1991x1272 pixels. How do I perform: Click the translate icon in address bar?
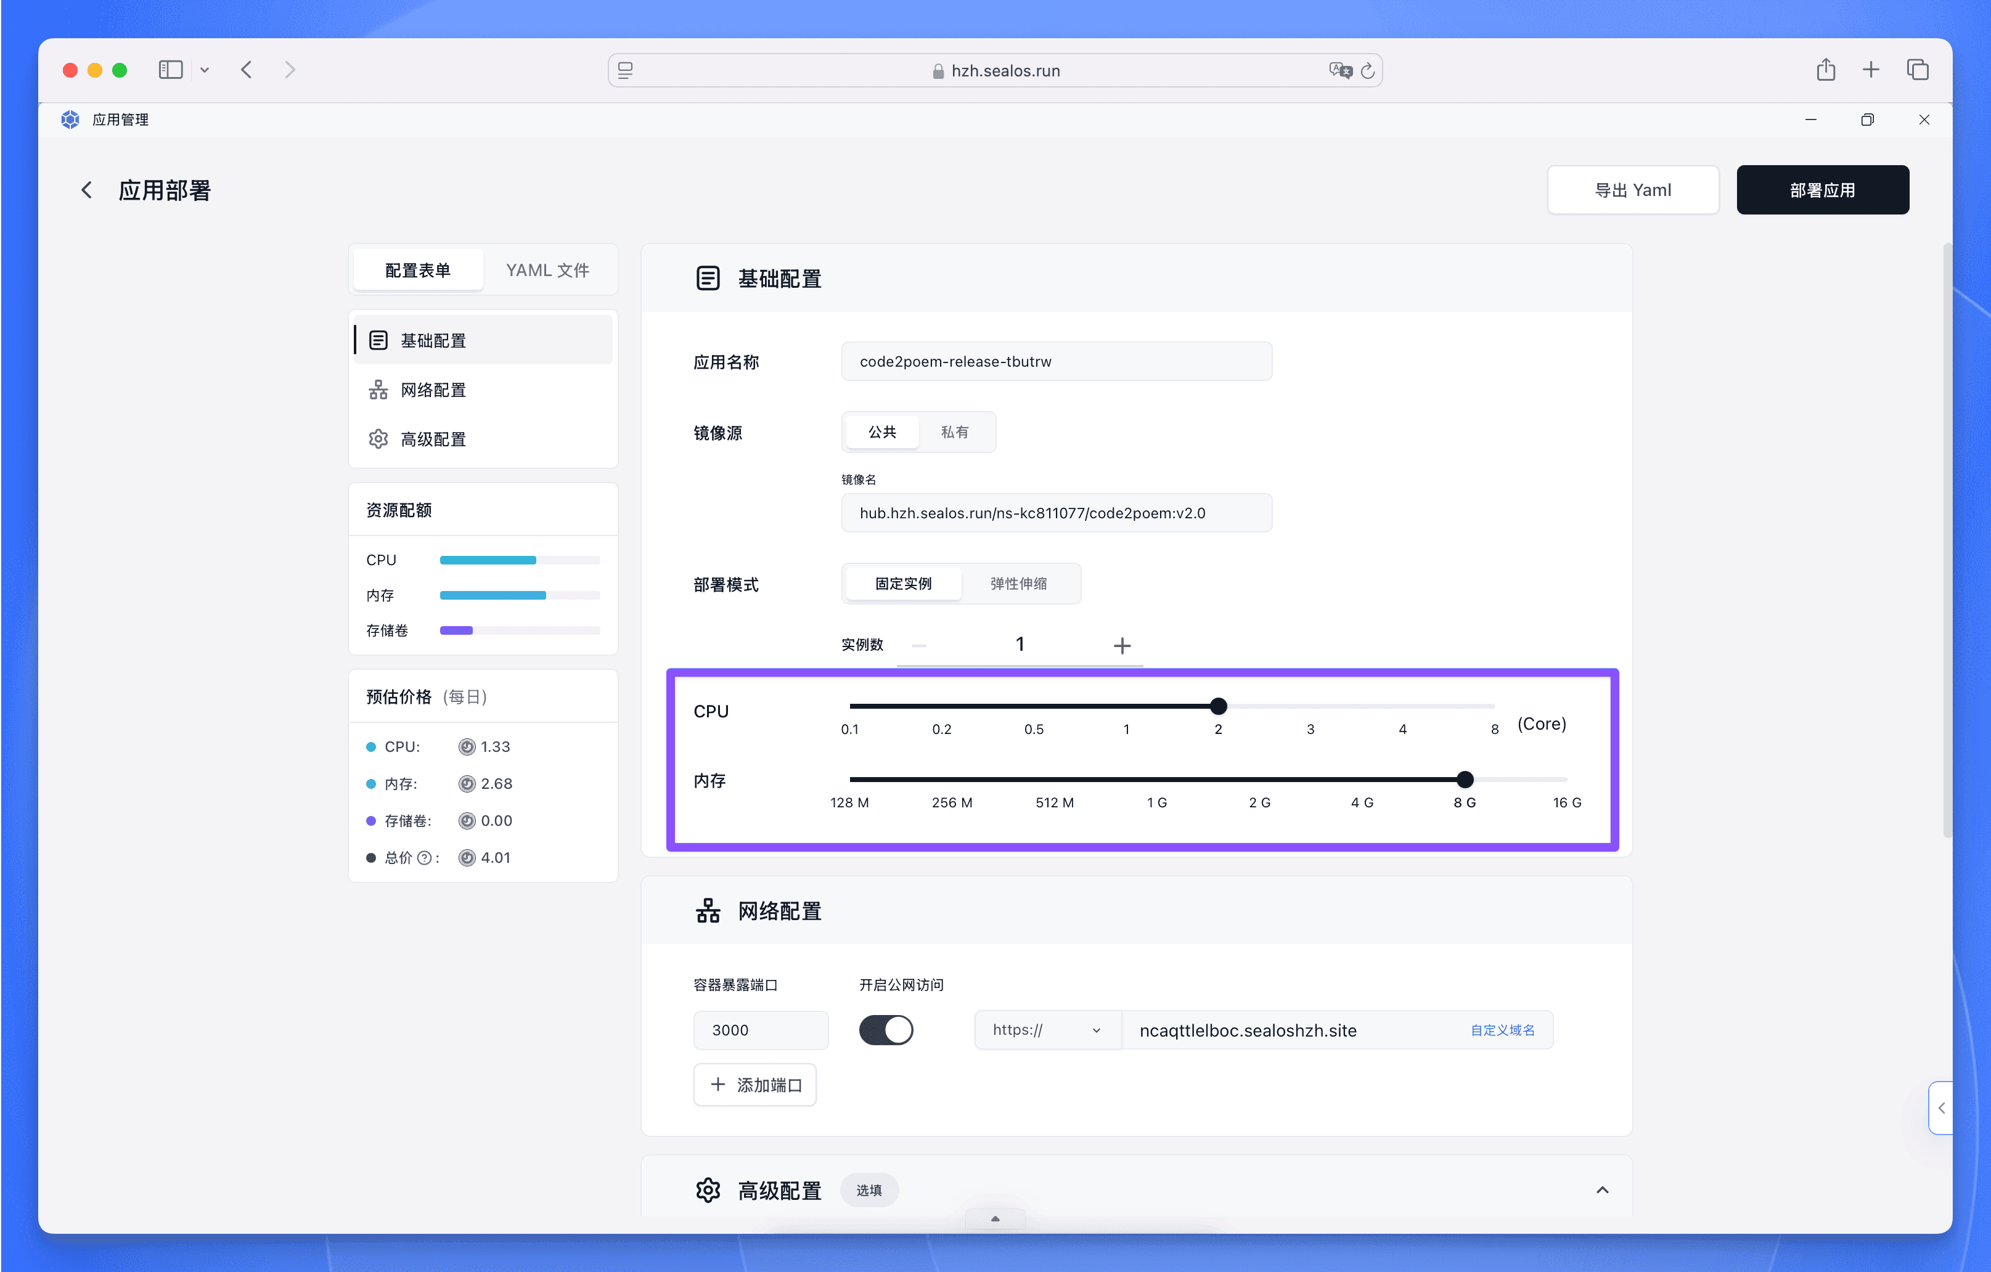1340,70
